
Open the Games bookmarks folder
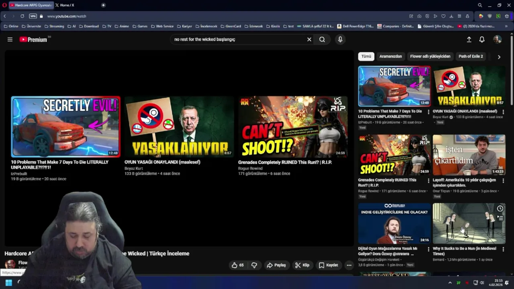[x=140, y=26]
